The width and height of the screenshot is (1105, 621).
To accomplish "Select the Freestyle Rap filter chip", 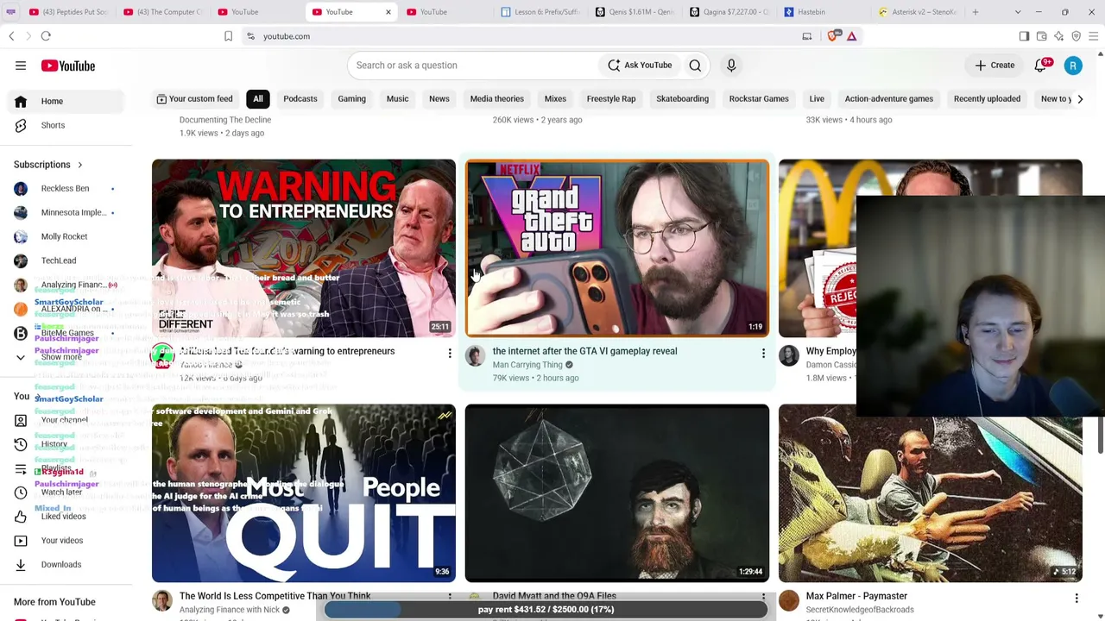I will coord(611,99).
